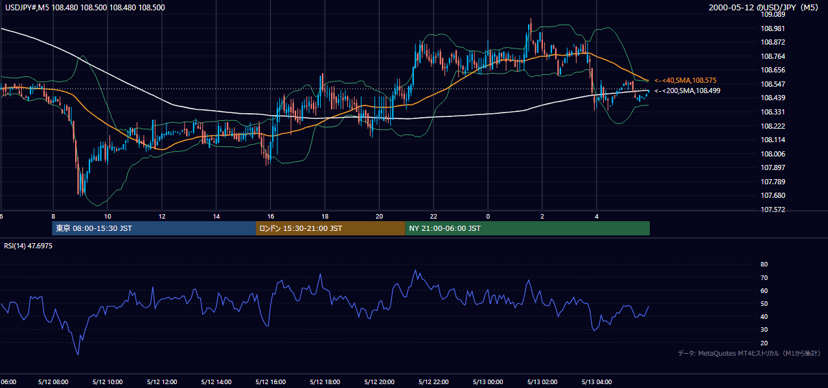This screenshot has width=828, height=388.
Task: Click the white 200 SMA label 108.499
Action: click(687, 91)
